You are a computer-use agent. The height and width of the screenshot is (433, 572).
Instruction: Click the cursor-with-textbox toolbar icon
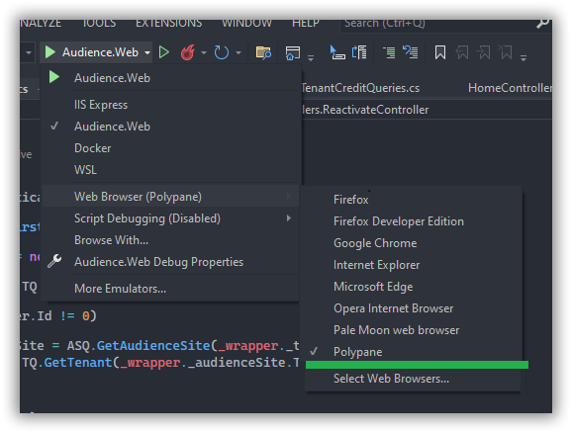(x=337, y=52)
